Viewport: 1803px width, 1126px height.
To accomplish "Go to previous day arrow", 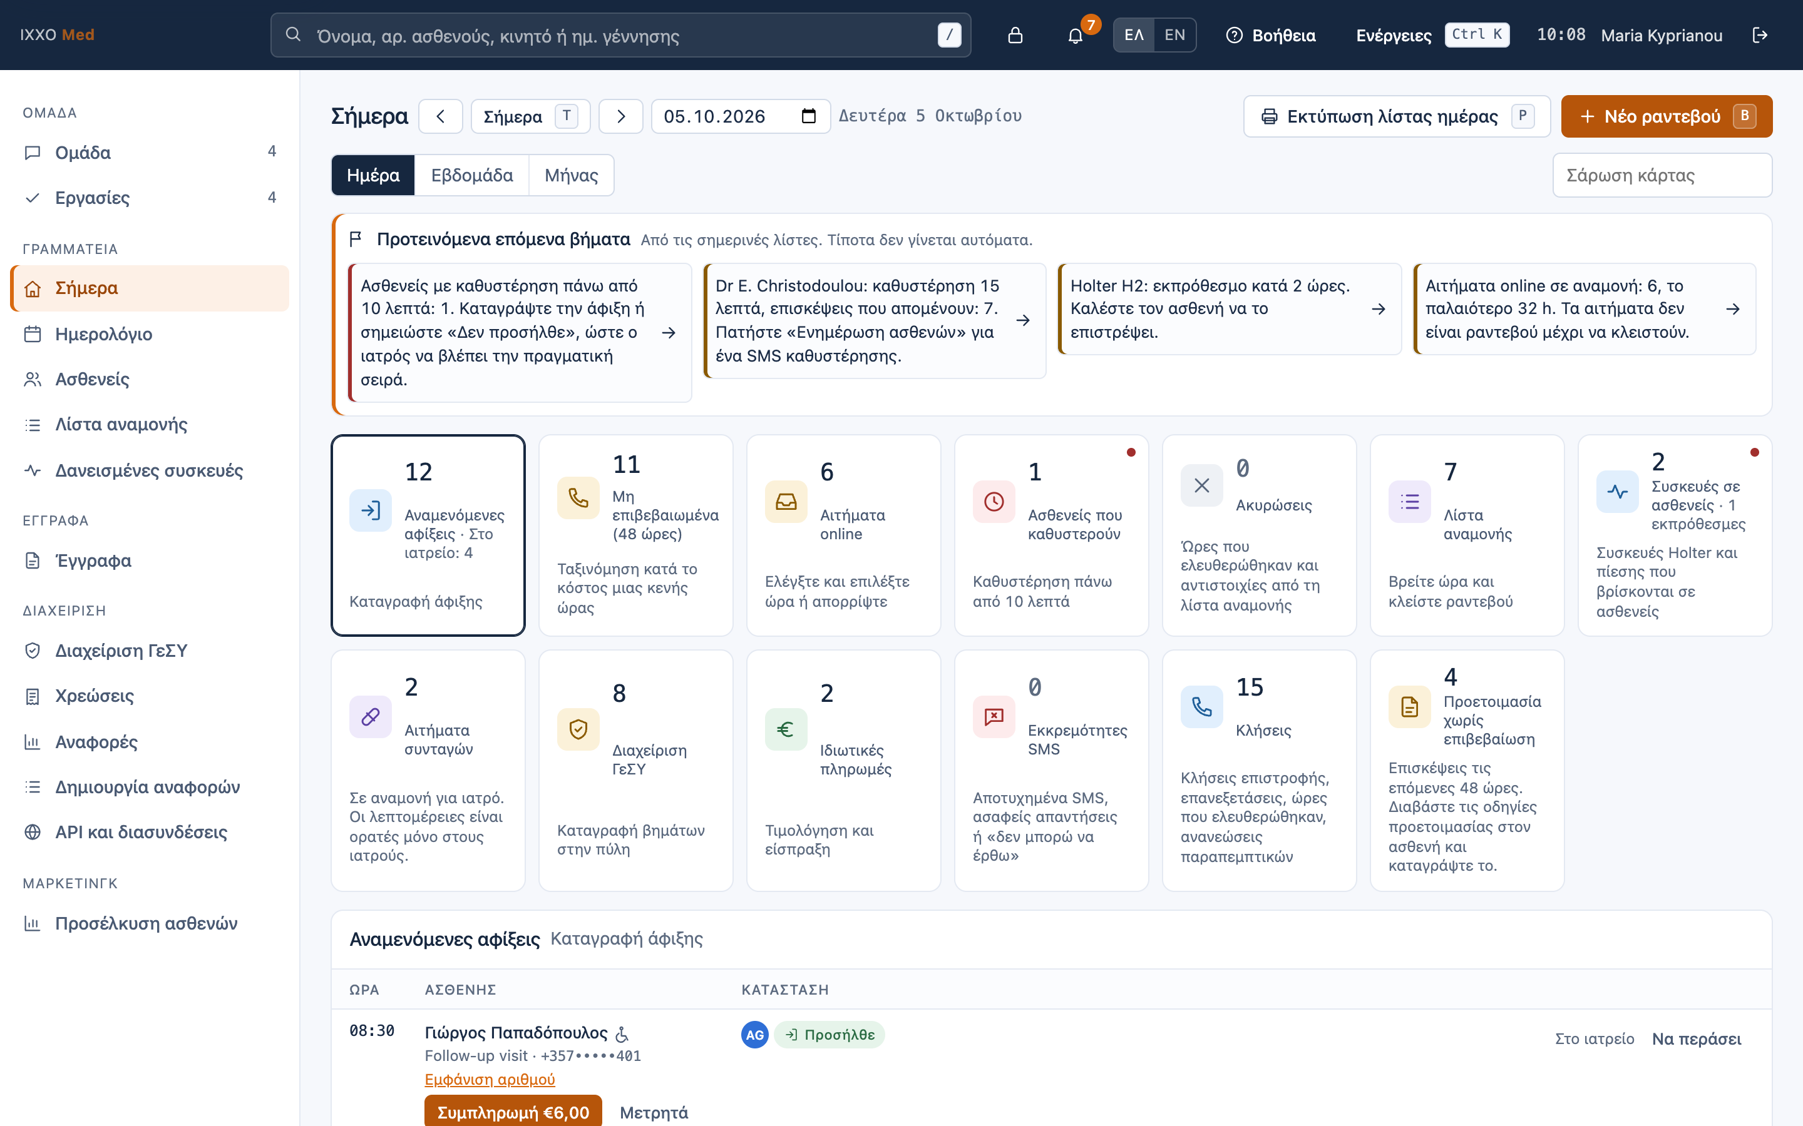I will (440, 116).
